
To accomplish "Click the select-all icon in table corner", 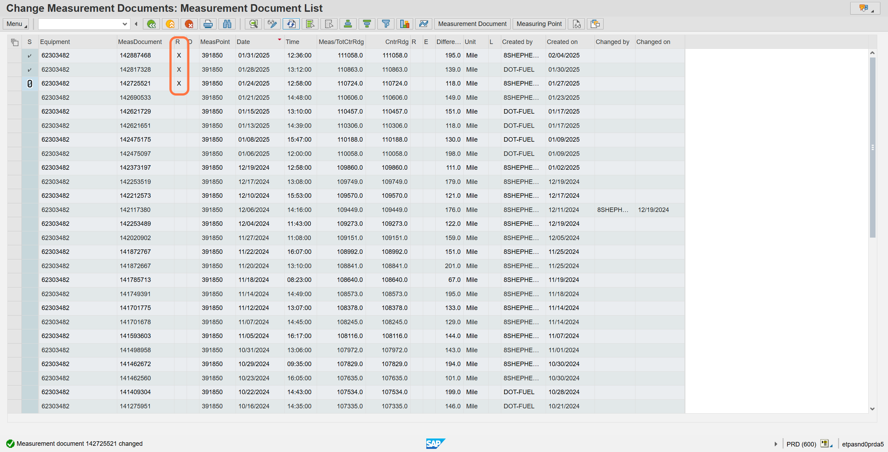I will click(15, 42).
